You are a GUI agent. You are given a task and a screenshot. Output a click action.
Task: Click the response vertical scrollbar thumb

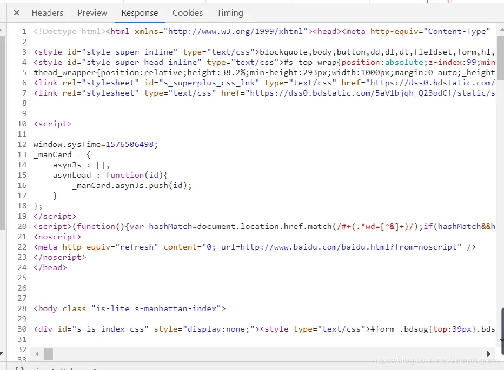click(500, 58)
